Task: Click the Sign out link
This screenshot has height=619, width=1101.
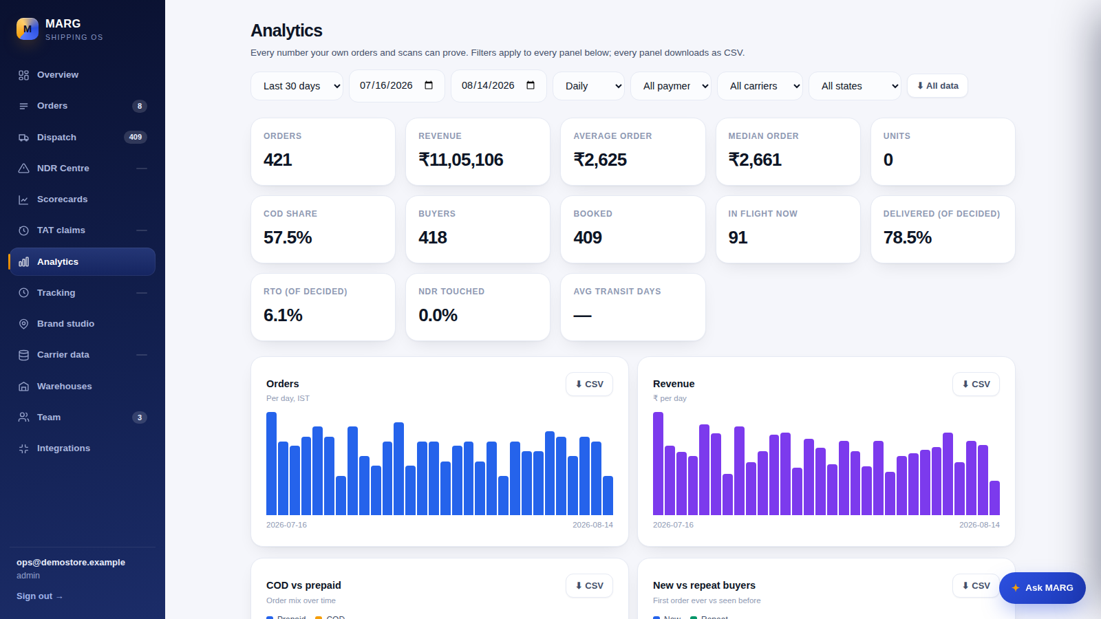Action: click(39, 596)
